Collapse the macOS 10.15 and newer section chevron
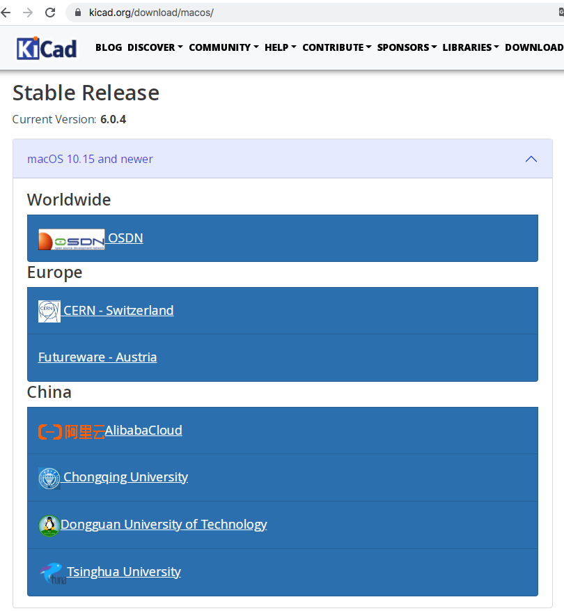The height and width of the screenshot is (611, 564). pyautogui.click(x=531, y=159)
